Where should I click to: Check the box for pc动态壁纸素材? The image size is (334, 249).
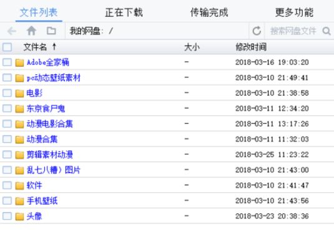7,77
